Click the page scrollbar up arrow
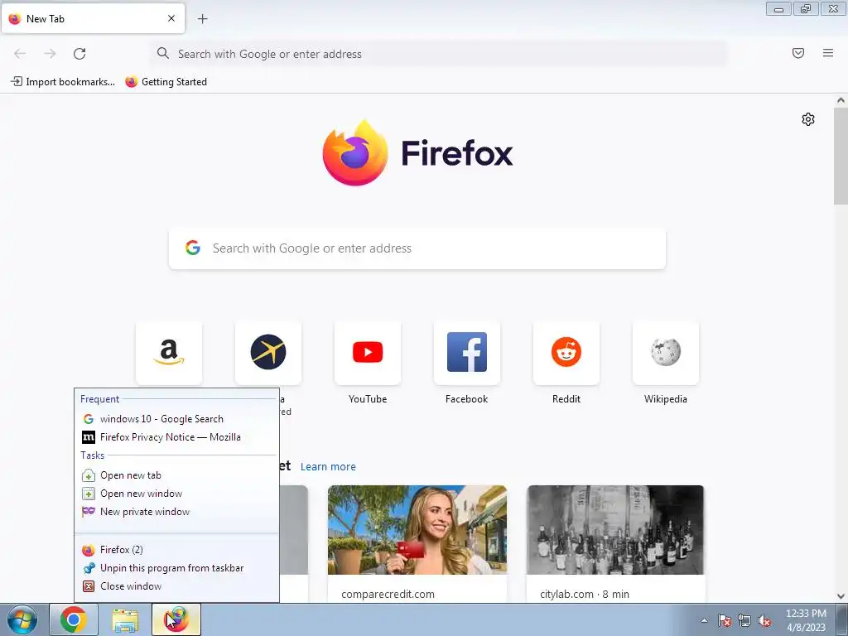Viewport: 848px width, 636px height. pyautogui.click(x=841, y=100)
